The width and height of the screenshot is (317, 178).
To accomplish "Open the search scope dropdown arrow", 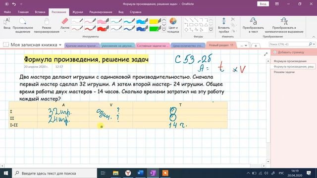I will click(314, 44).
